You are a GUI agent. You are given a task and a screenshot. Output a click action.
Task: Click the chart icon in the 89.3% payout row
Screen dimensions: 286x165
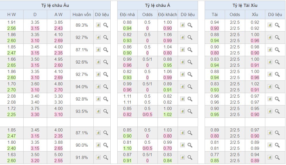tap(98, 25)
